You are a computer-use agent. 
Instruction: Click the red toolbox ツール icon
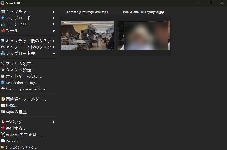pos(3,31)
